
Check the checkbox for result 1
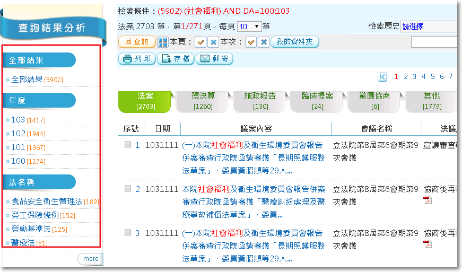[128, 144]
